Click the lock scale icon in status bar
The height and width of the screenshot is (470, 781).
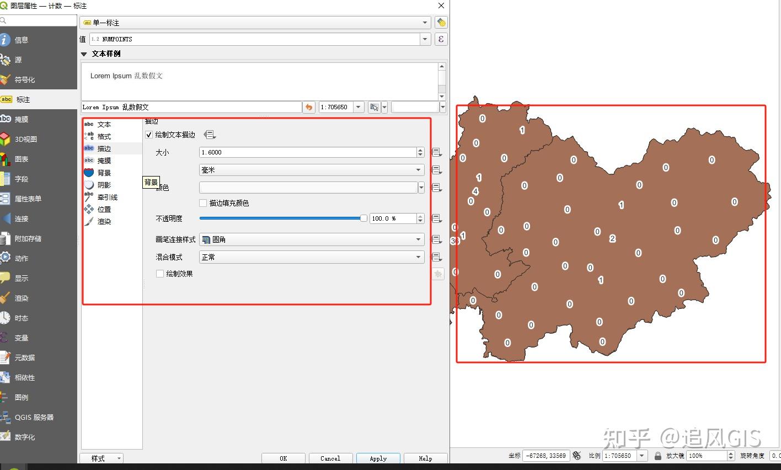click(x=657, y=456)
